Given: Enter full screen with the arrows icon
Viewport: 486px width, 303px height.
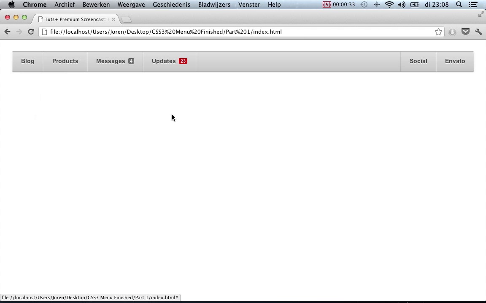Looking at the screenshot, I should [481, 14].
